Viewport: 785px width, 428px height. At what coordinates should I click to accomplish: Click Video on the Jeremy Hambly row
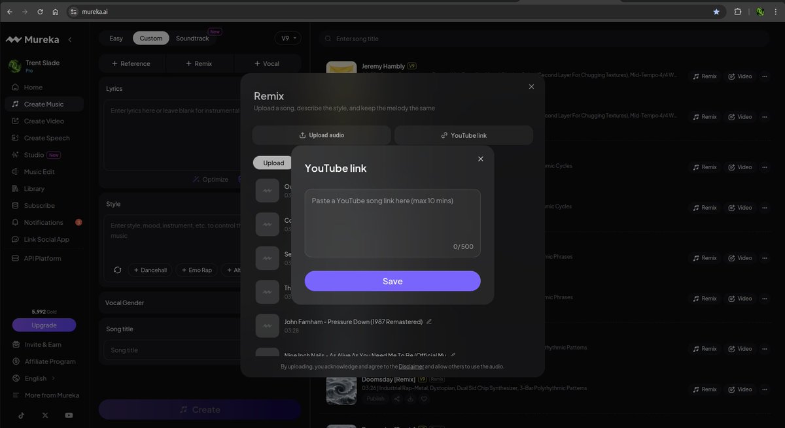click(x=741, y=76)
